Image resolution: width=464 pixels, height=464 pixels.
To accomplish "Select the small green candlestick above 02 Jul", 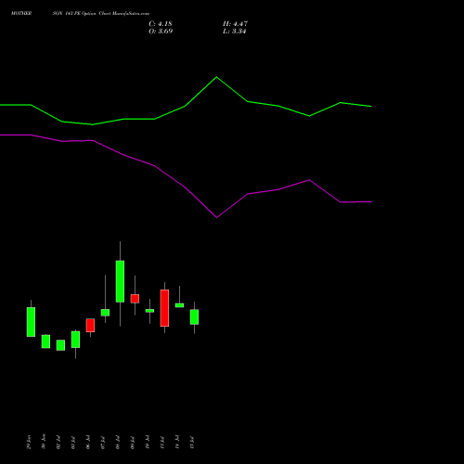I will pos(60,345).
